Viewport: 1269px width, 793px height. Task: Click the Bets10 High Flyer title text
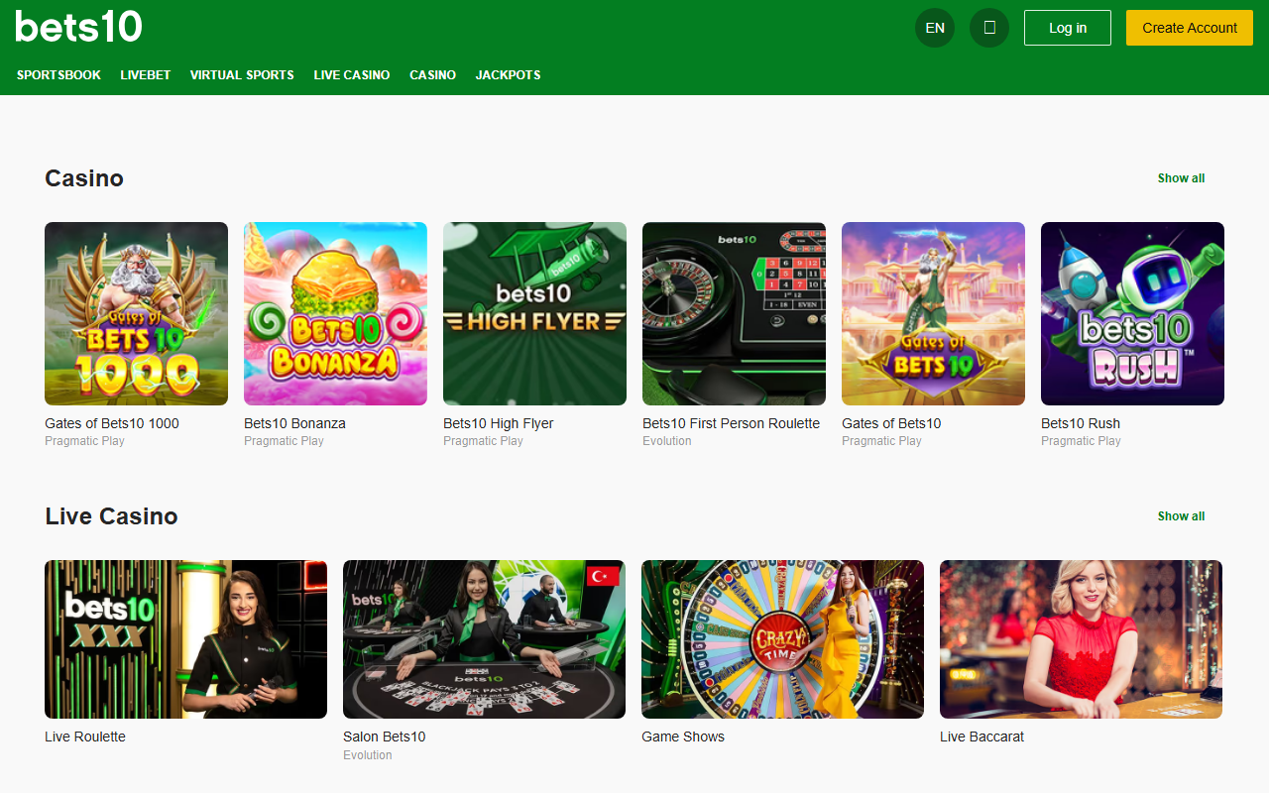tap(498, 423)
